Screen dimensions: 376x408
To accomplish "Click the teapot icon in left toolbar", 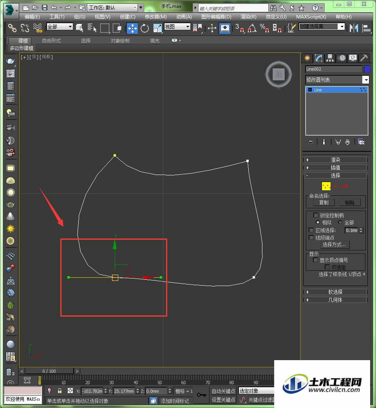I will [11, 61].
